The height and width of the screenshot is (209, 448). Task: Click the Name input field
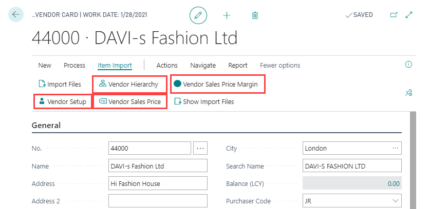(x=158, y=166)
